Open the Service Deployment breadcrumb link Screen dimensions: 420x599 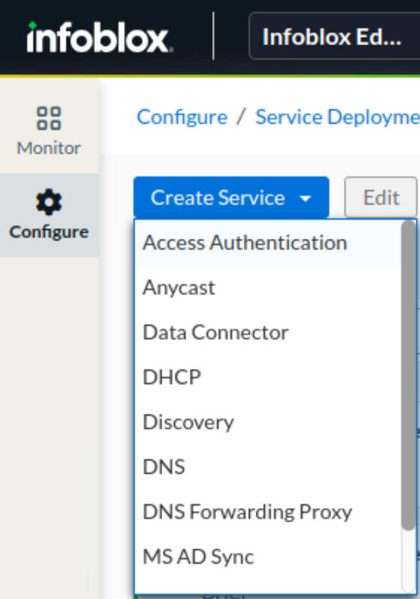337,117
